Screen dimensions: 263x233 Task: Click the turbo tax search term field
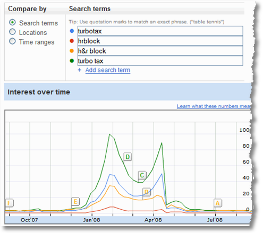pos(160,61)
